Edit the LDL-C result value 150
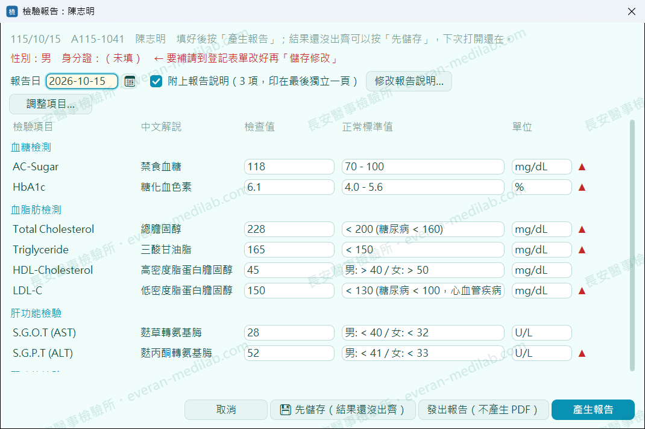 [x=289, y=291]
